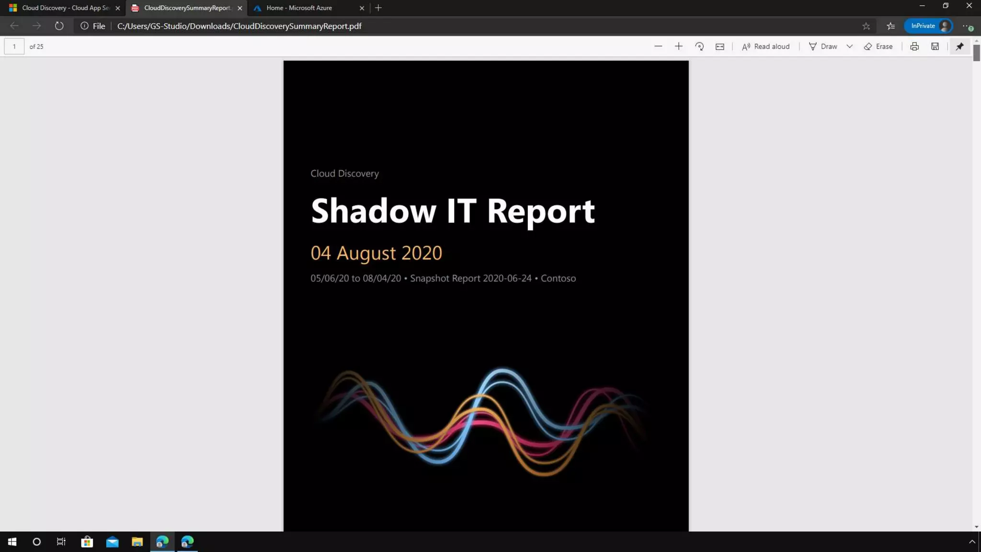The image size is (981, 552).
Task: Add this page to favorites star
Action: 866,26
